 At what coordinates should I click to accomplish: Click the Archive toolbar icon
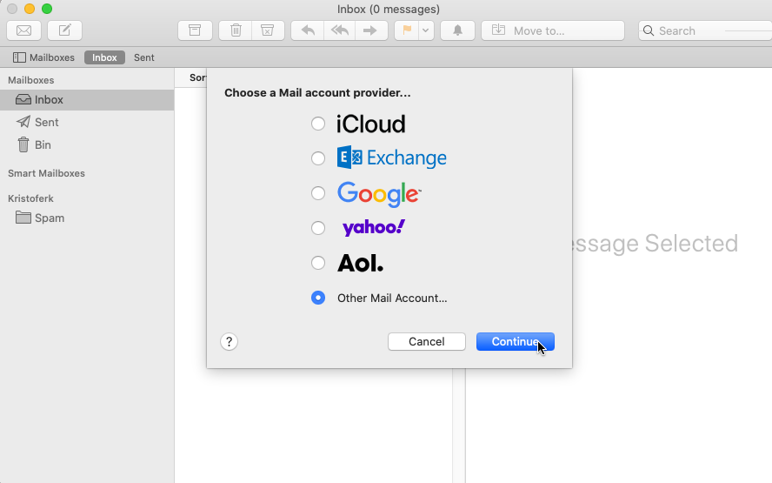(x=195, y=30)
